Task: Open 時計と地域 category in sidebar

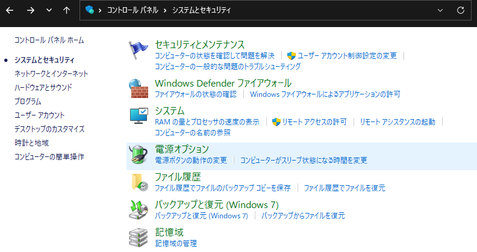Action: pyautogui.click(x=32, y=143)
